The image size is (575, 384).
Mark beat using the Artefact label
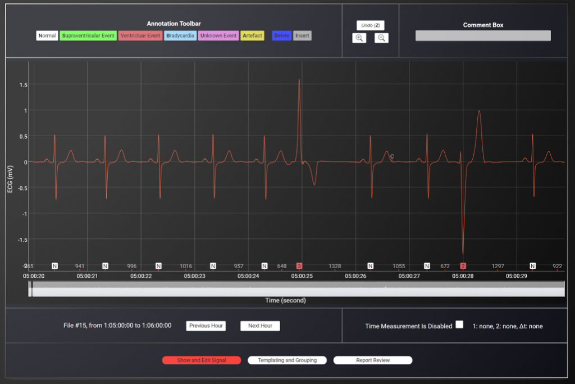[x=252, y=36]
